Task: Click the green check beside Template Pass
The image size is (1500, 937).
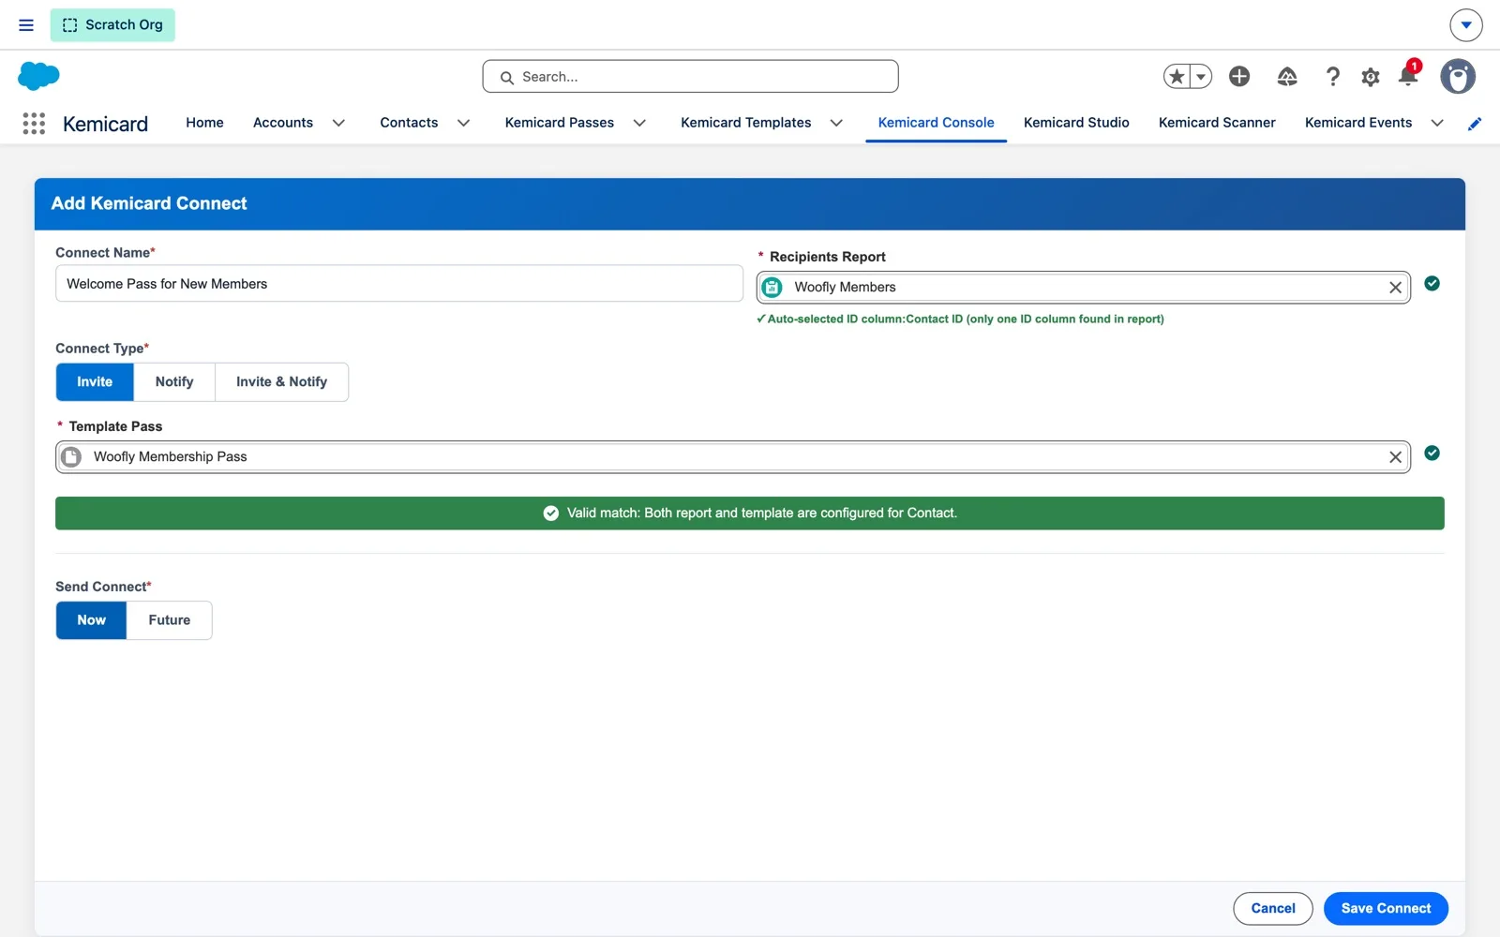Action: [1432, 454]
